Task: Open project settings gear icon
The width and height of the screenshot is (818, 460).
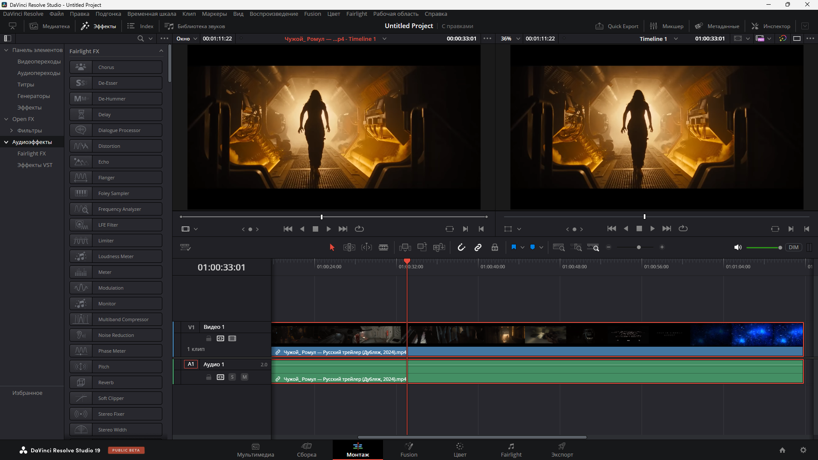Action: [x=803, y=450]
